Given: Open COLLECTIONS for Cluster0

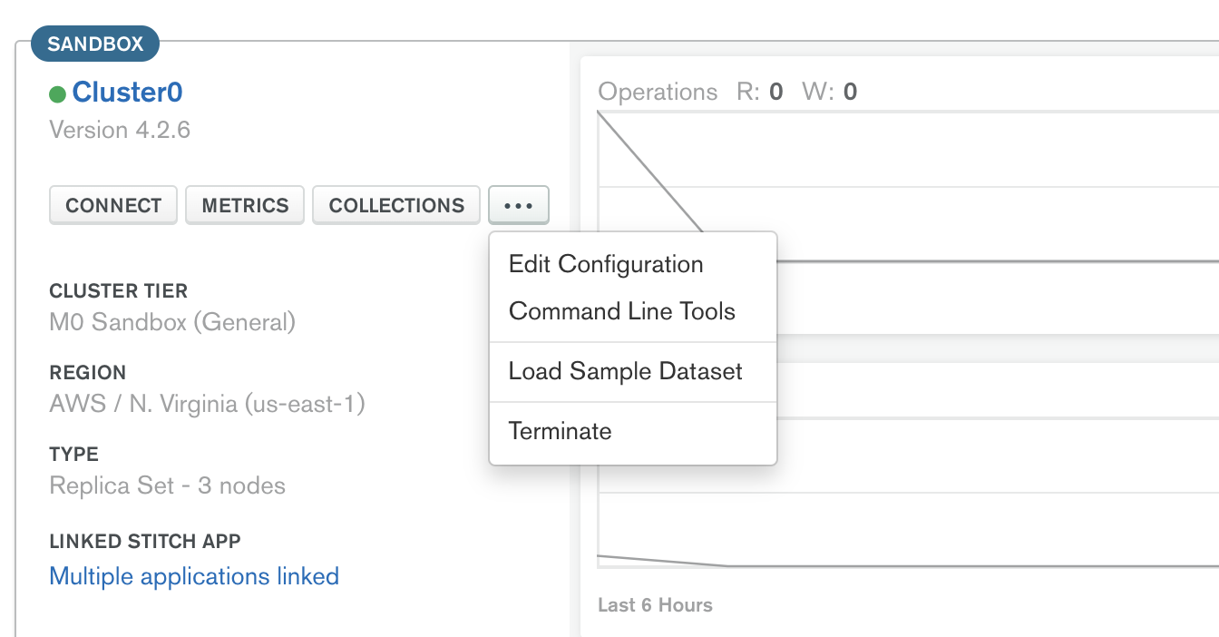Looking at the screenshot, I should (x=395, y=204).
